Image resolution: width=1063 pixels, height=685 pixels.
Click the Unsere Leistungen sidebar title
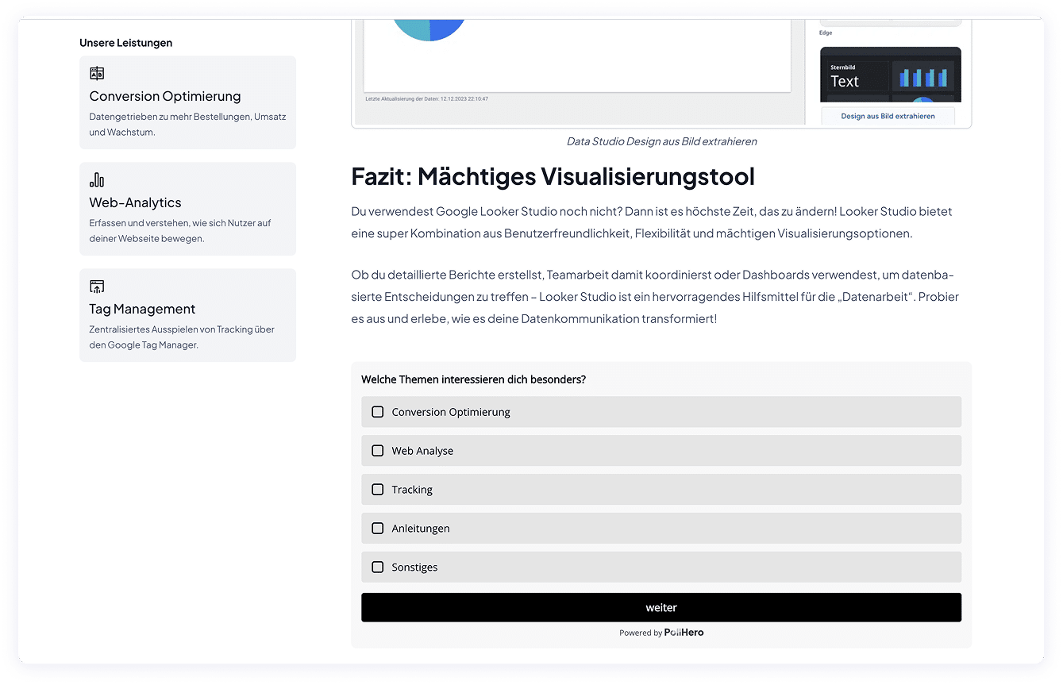point(125,43)
